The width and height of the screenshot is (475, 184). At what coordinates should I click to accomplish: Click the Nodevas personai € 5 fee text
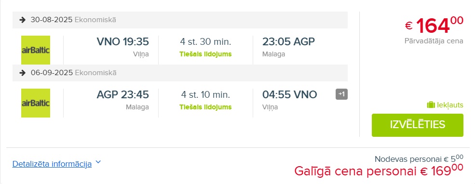pyautogui.click(x=419, y=158)
